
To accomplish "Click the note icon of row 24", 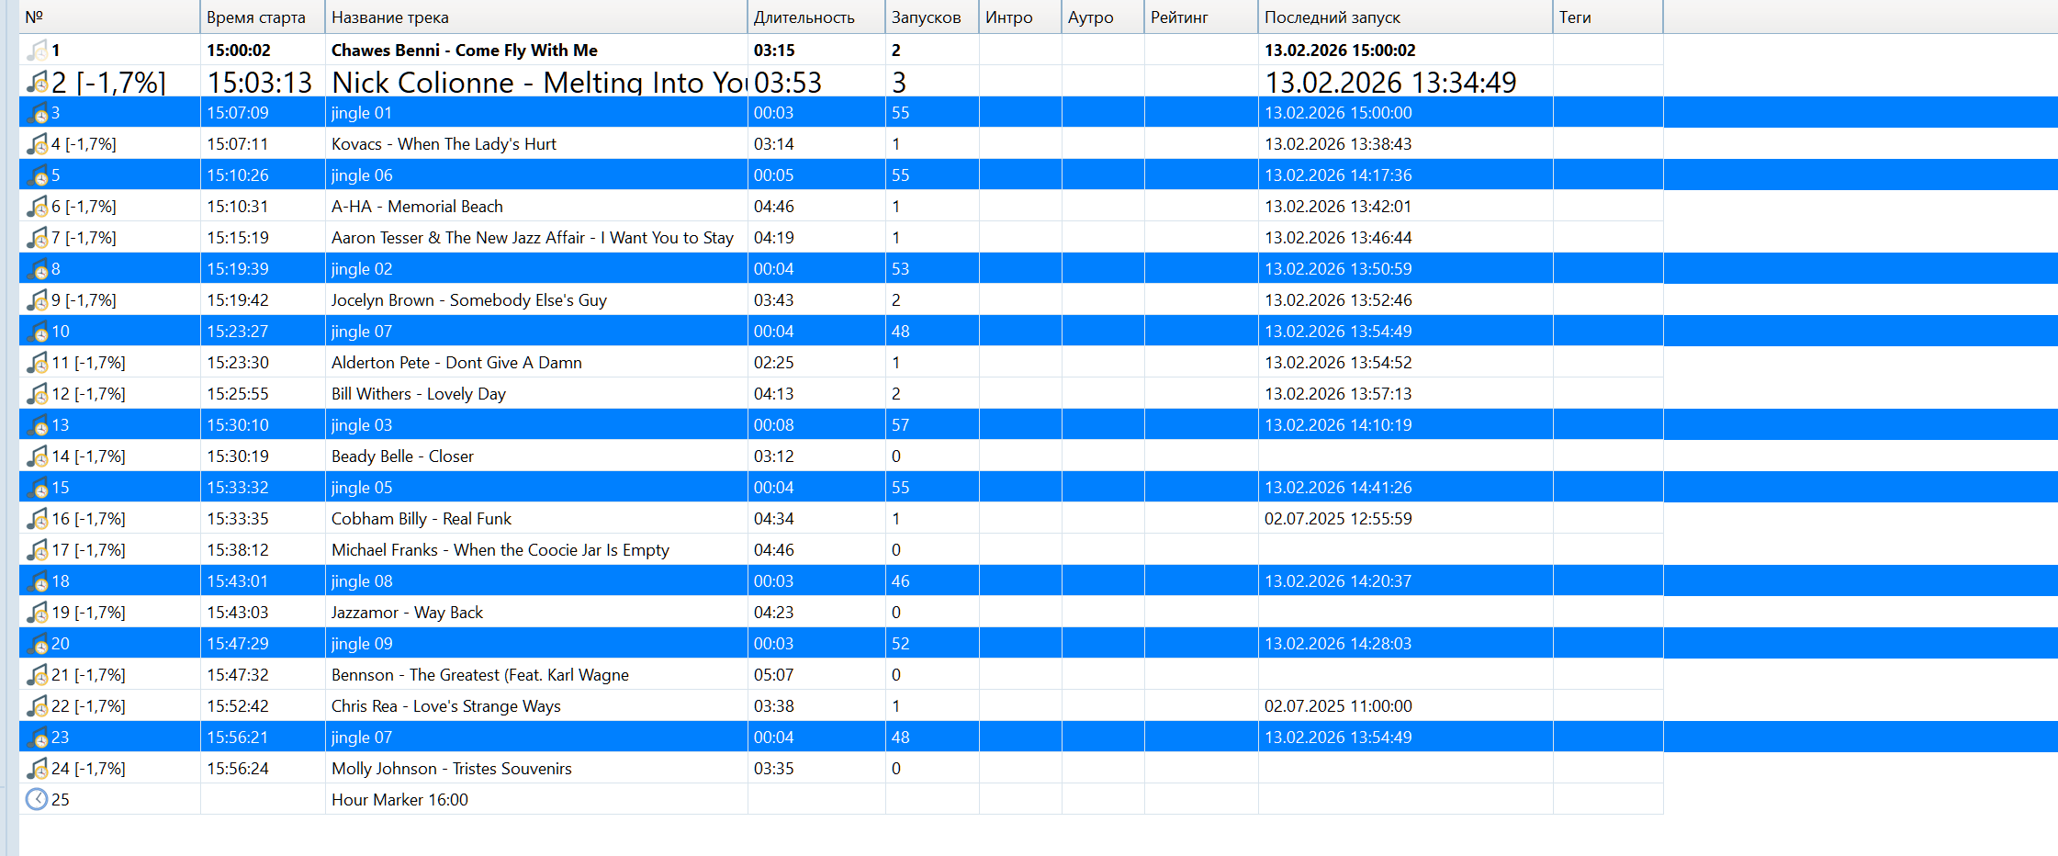I will click(x=37, y=769).
